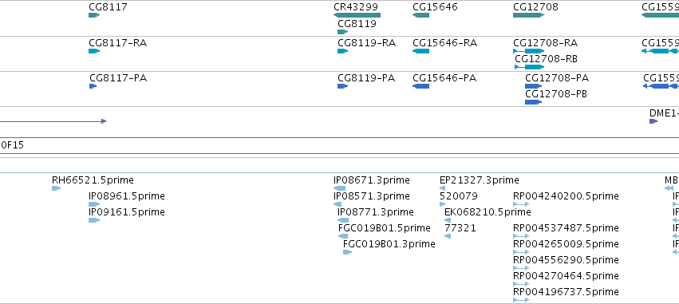Screen dimensions: 679x304
Task: Select the FGC019B01.3prime EST glyph
Action: 347,252
